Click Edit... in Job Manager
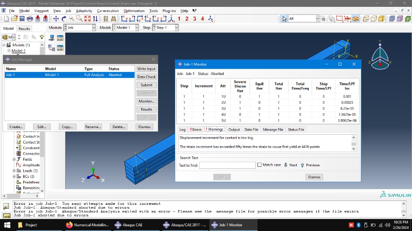Image resolution: width=412 pixels, height=231 pixels. 42,127
